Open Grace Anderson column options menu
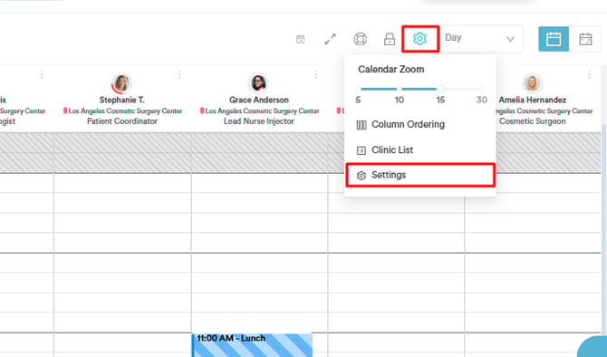The height and width of the screenshot is (357, 607). tap(316, 74)
